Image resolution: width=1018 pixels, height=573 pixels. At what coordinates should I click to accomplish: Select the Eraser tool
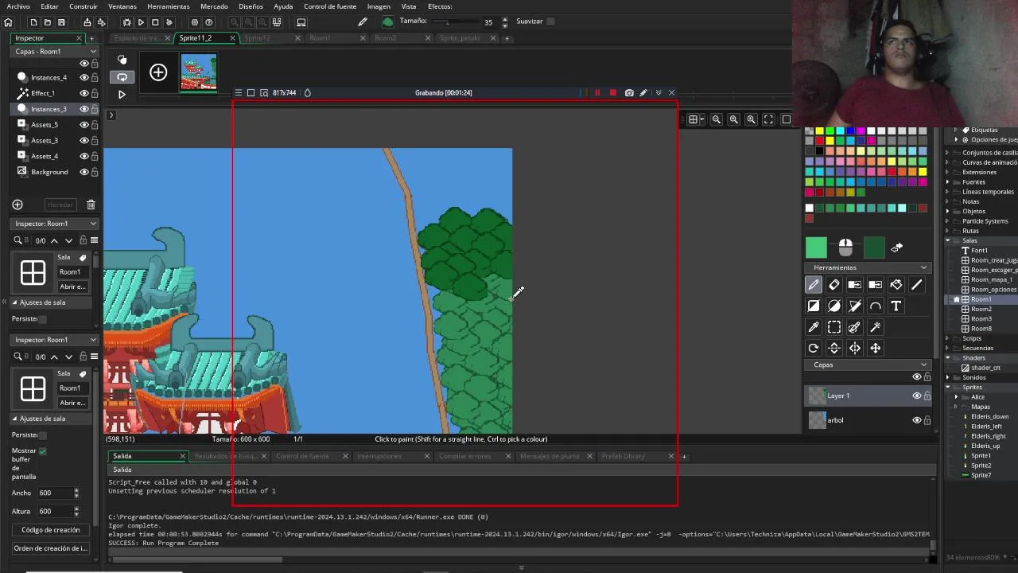click(x=833, y=285)
